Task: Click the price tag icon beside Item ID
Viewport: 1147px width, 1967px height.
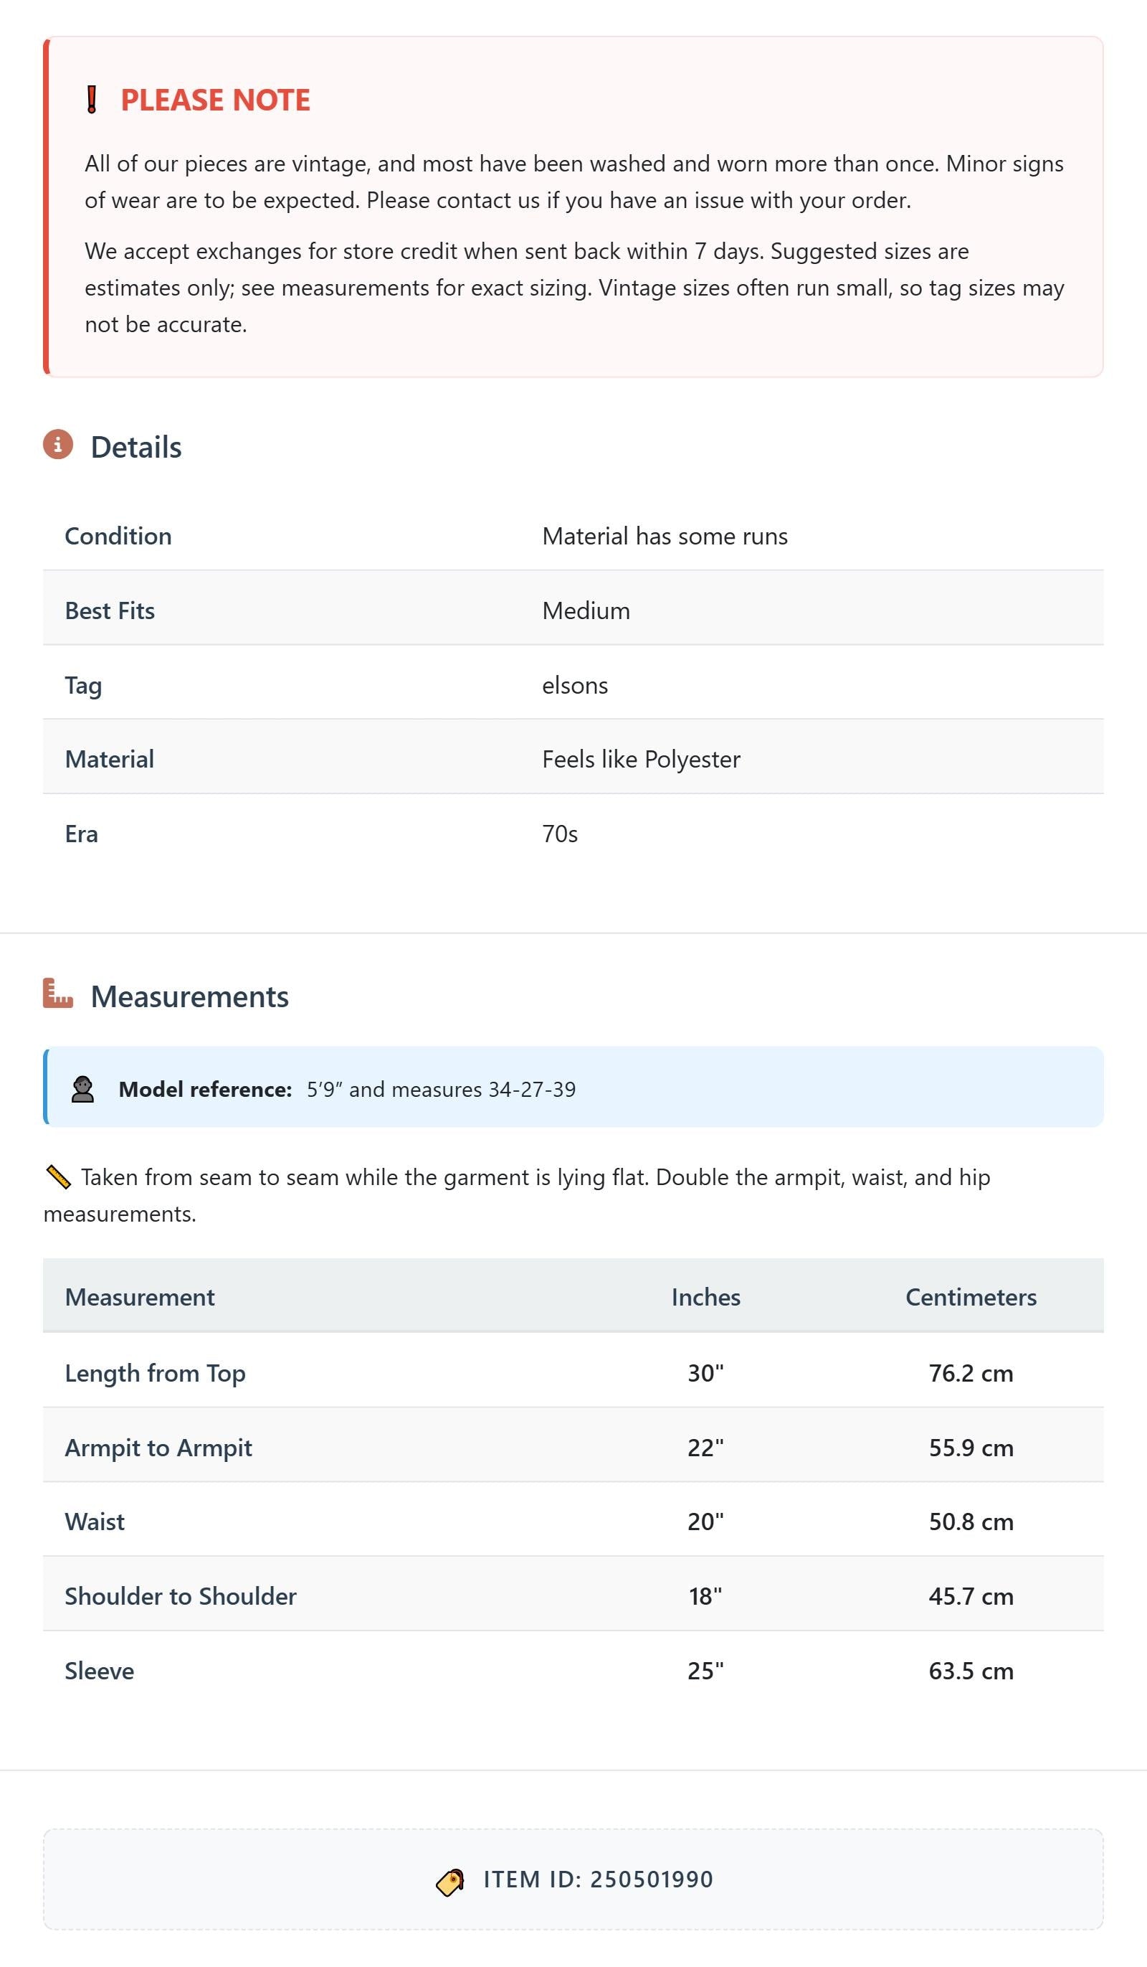Action: point(450,1882)
